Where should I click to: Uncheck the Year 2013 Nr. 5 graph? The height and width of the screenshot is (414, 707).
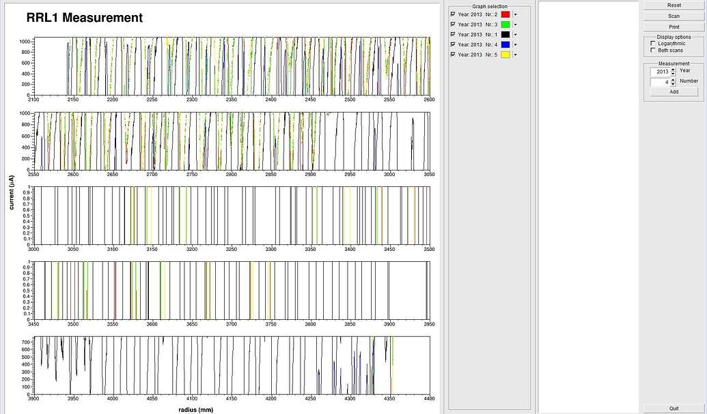click(x=453, y=55)
